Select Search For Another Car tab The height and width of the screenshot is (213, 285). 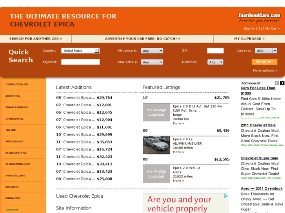tap(36, 39)
